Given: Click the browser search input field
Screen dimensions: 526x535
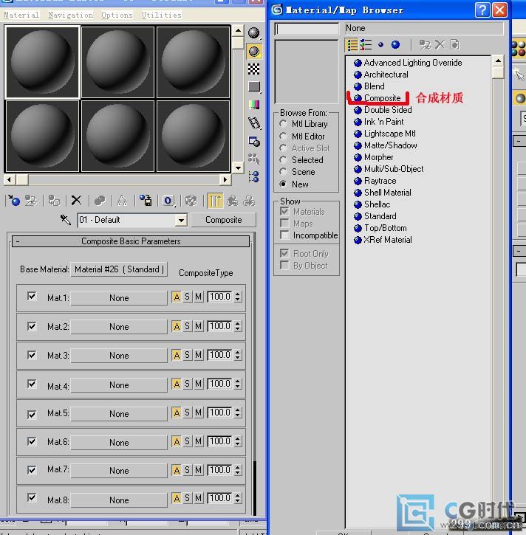Looking at the screenshot, I should pos(307,29).
